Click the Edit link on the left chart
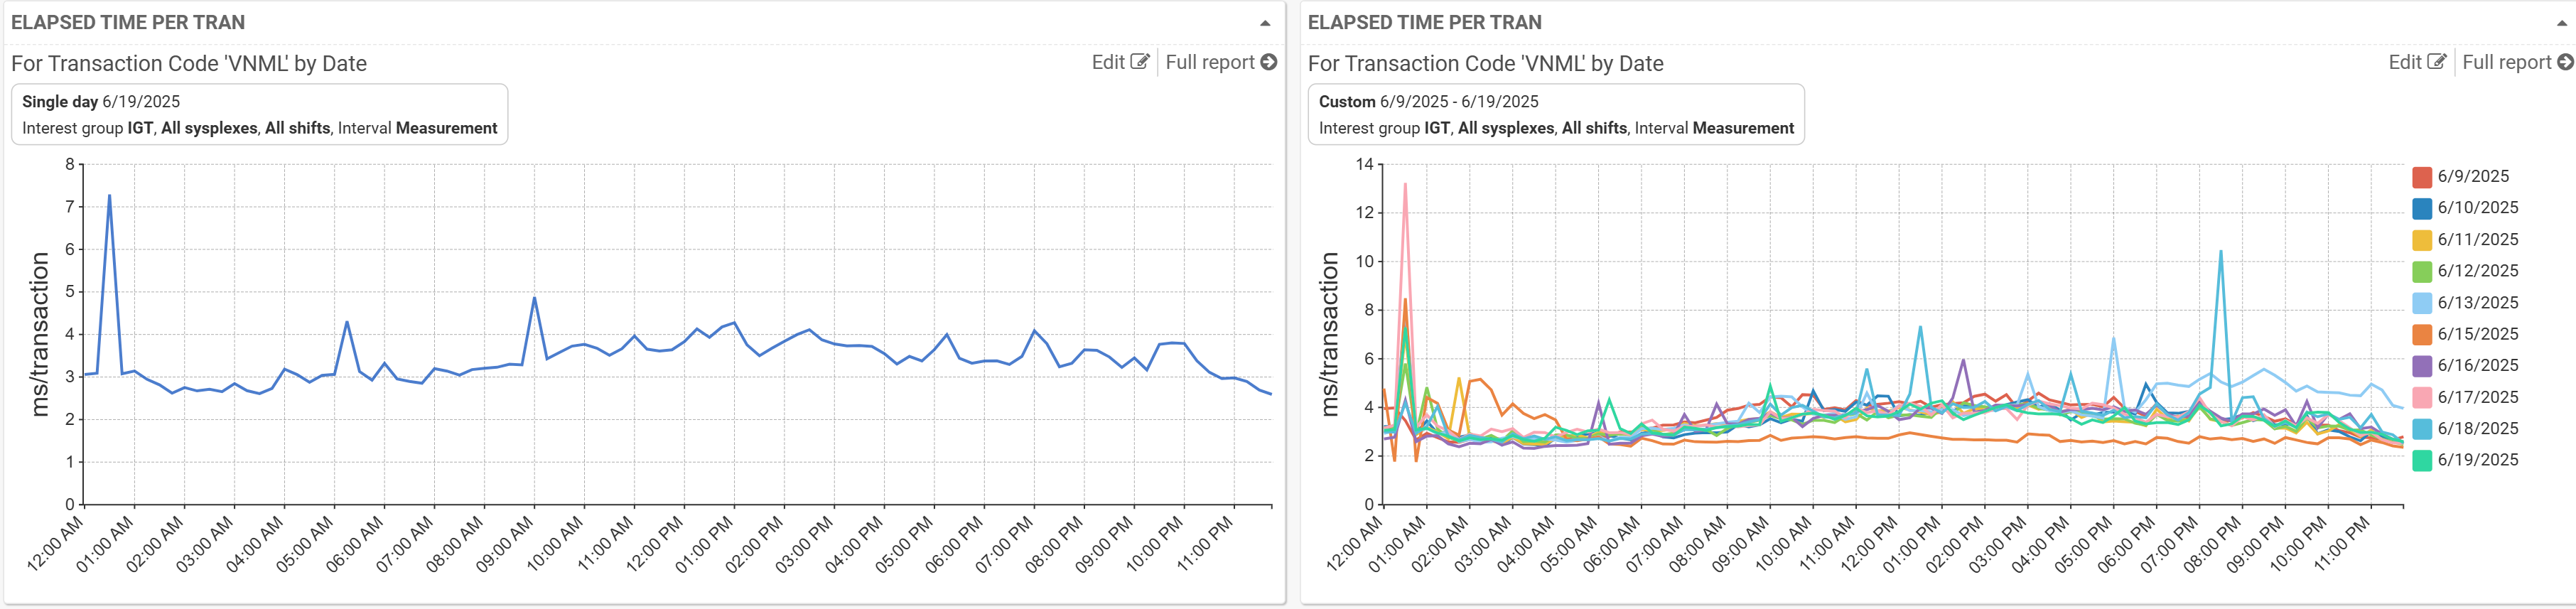Image resolution: width=2576 pixels, height=609 pixels. click(1110, 61)
